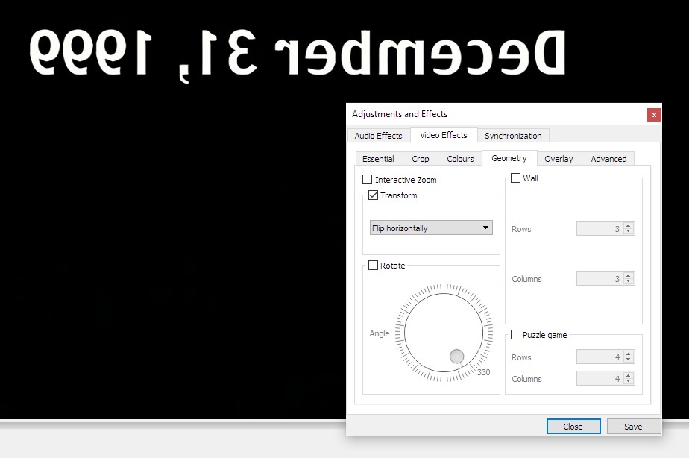Image resolution: width=689 pixels, height=458 pixels.
Task: Enable the Puzzle game checkbox
Action: [x=515, y=334]
